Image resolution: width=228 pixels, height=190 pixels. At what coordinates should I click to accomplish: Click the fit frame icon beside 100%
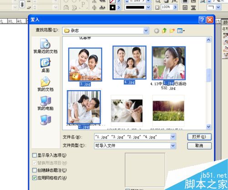[x=157, y=7]
